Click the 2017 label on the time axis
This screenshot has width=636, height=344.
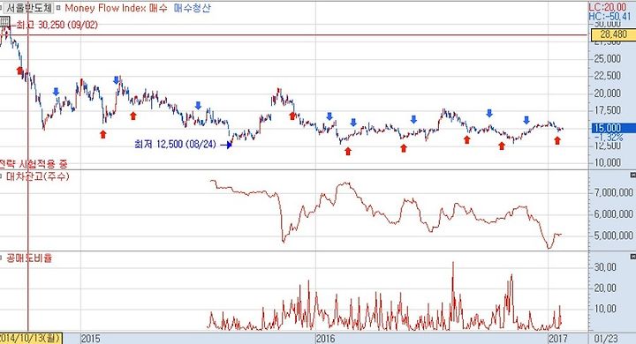point(558,339)
